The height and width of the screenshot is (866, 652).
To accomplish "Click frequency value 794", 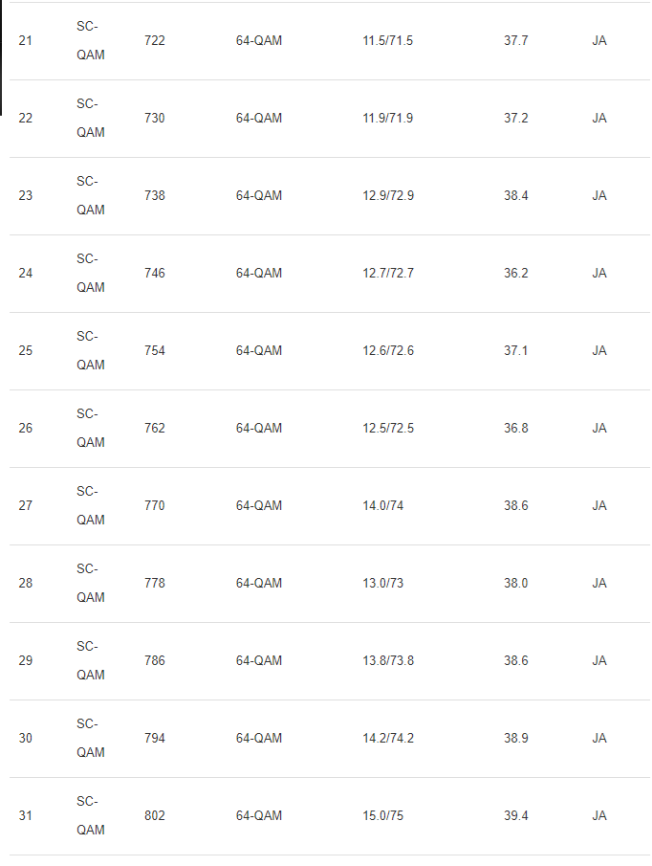I will (x=155, y=739).
